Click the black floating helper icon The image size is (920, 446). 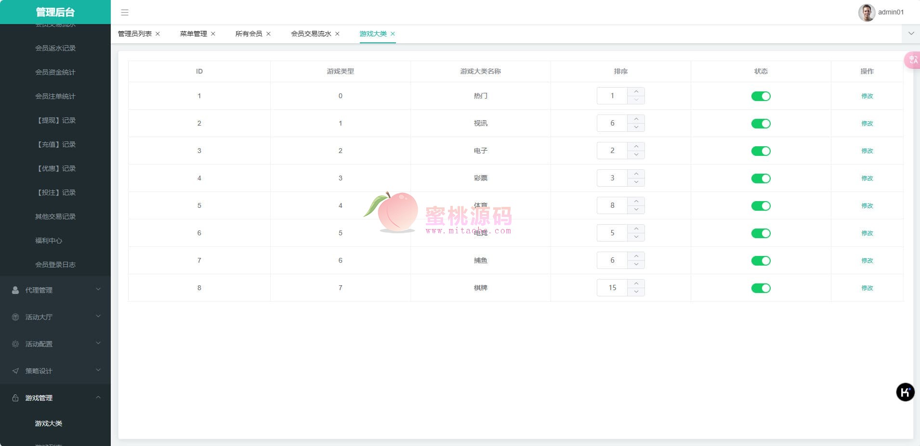(905, 392)
